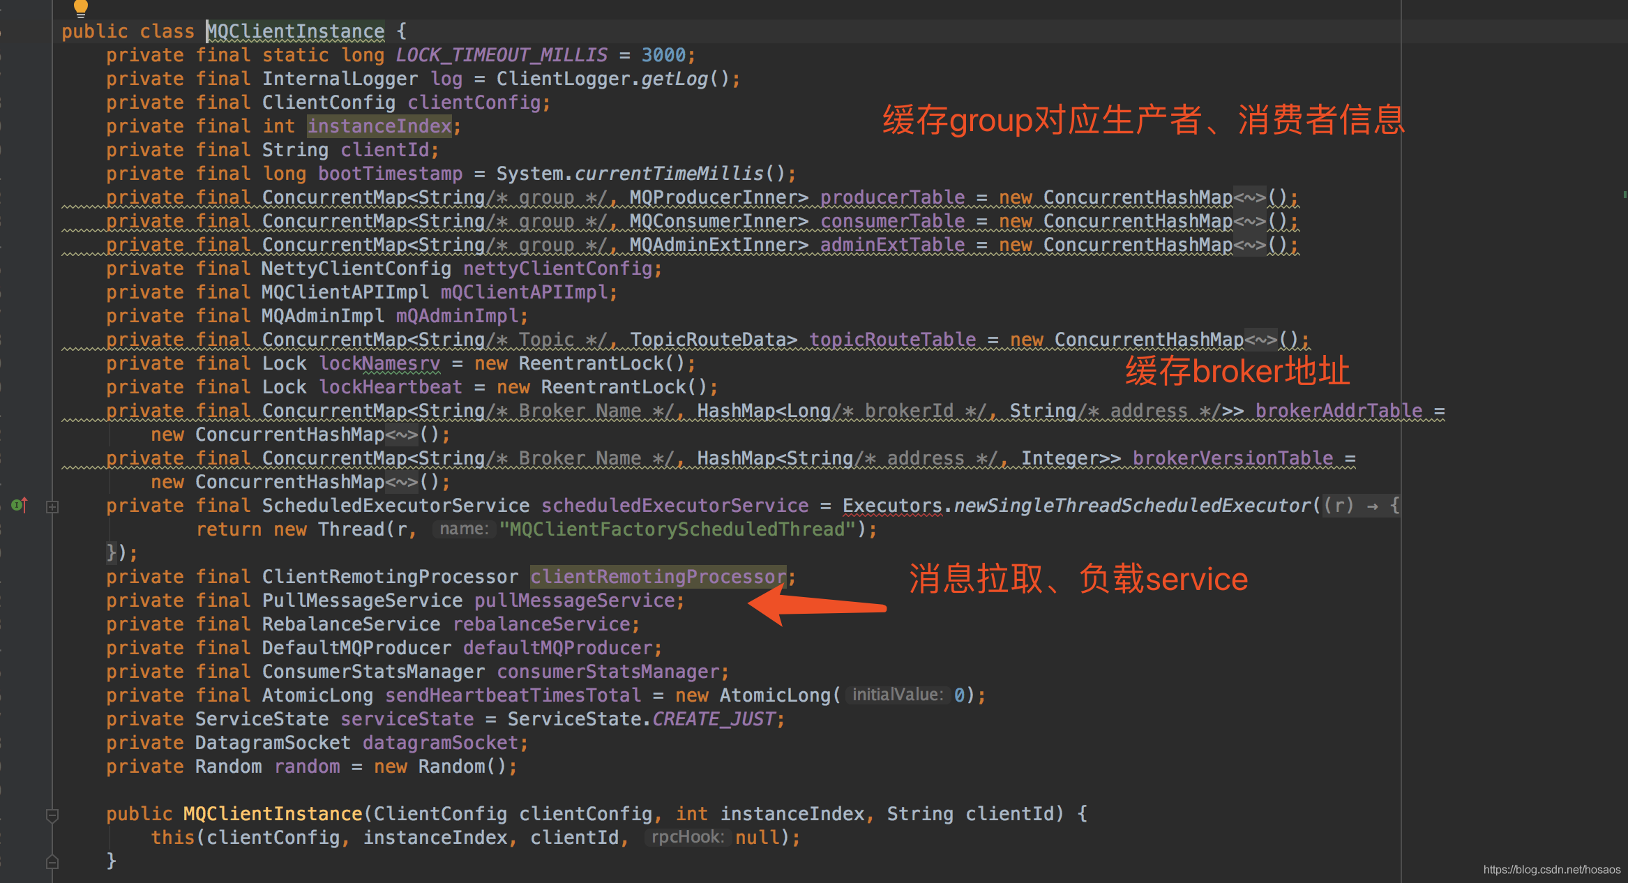This screenshot has height=883, width=1628.
Task: Click the "initialValue:" parameter inlay hint
Action: 897,695
